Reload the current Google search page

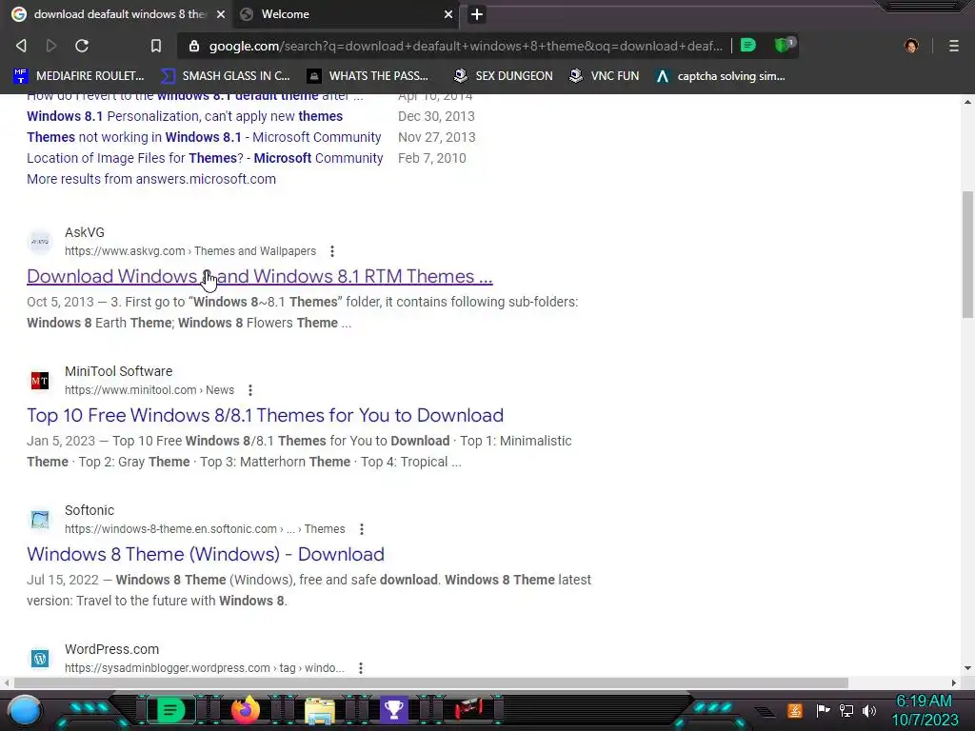click(82, 46)
